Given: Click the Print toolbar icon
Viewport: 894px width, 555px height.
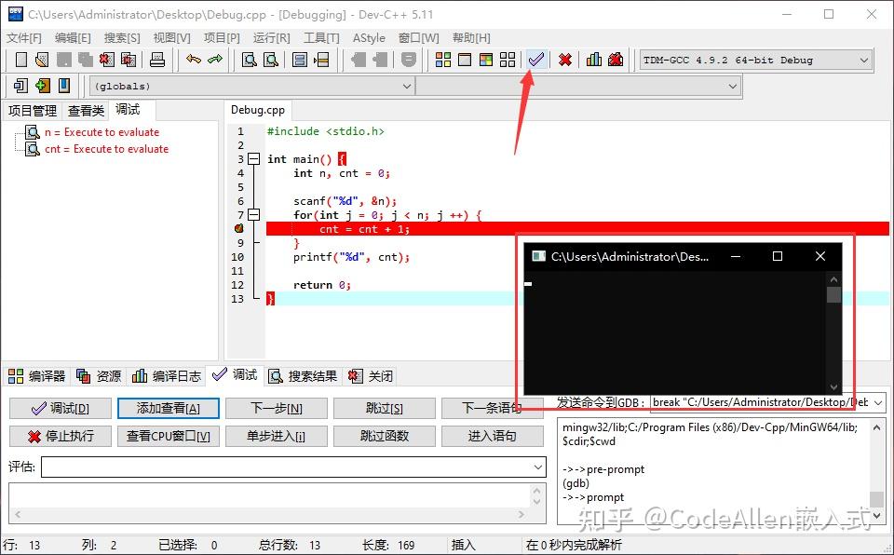Looking at the screenshot, I should coord(157,60).
